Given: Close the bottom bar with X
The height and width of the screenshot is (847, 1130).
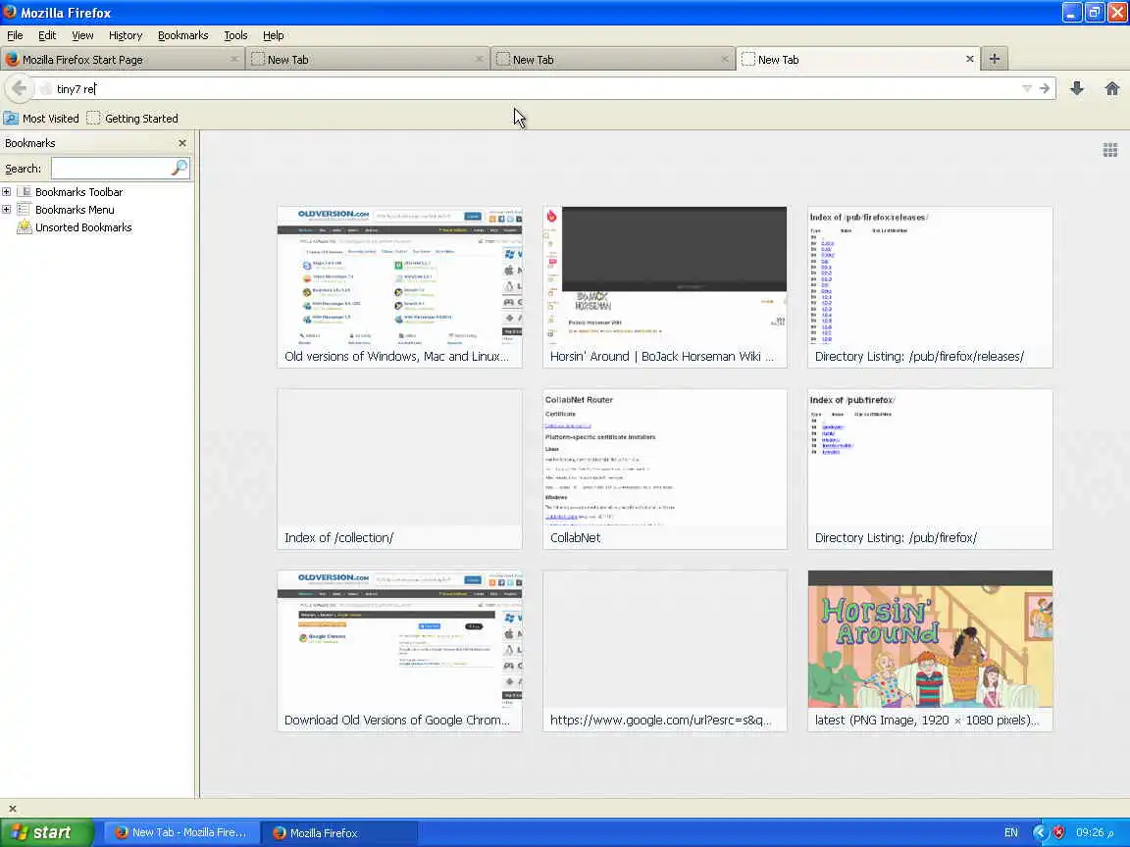Looking at the screenshot, I should pos(12,808).
